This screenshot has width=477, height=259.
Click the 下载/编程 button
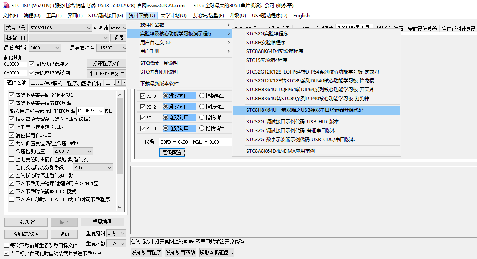tap(26, 222)
